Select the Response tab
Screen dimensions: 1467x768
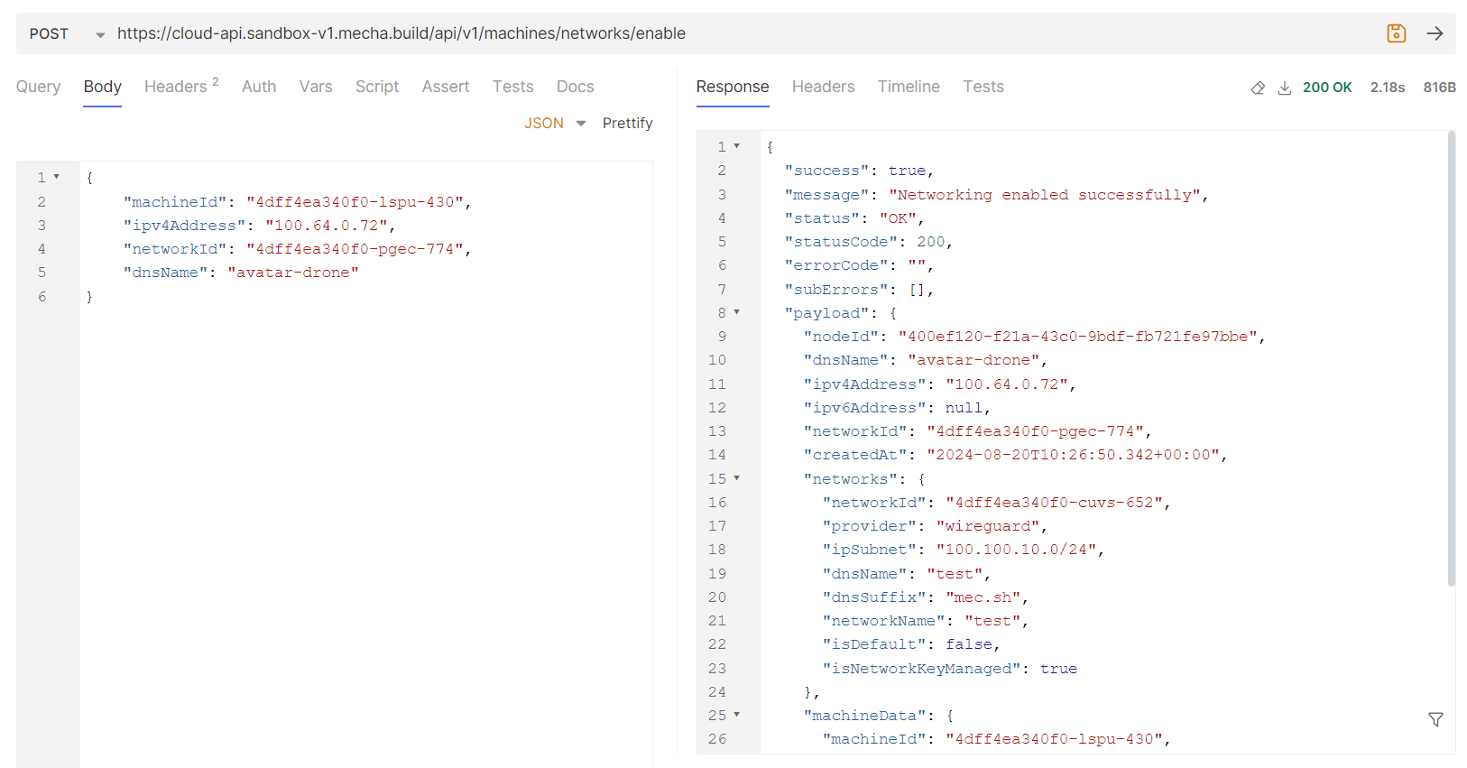(733, 87)
